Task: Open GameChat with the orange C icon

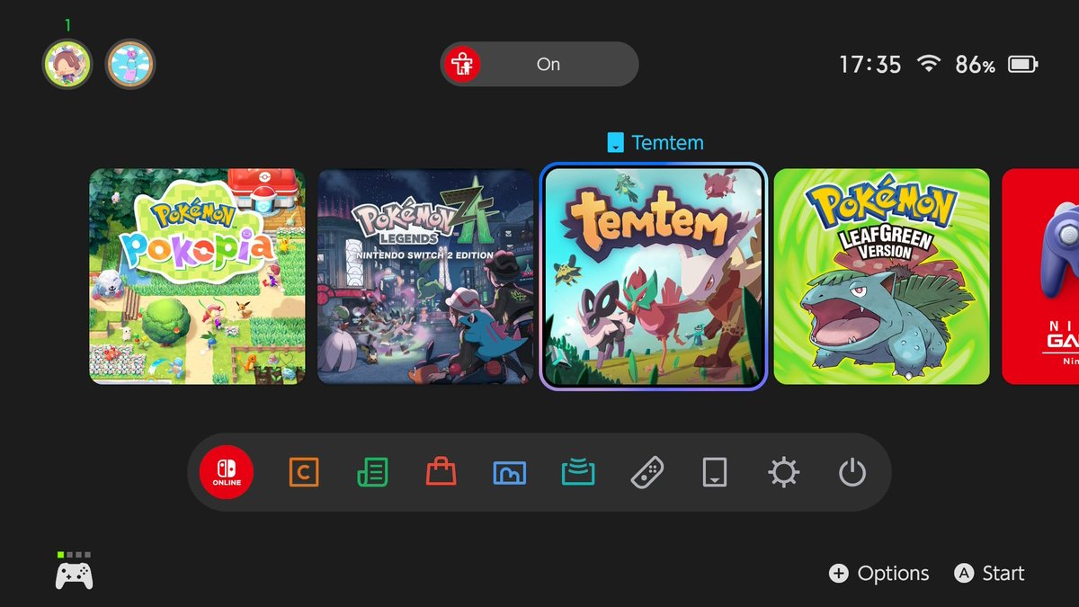Action: point(304,472)
